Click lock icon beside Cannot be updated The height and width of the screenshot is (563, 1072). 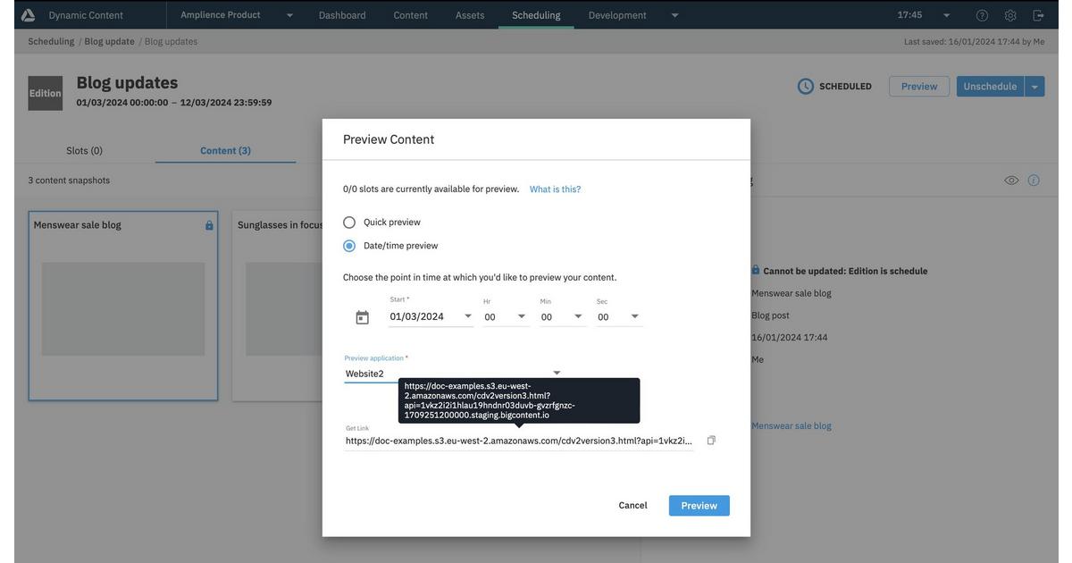coord(756,270)
